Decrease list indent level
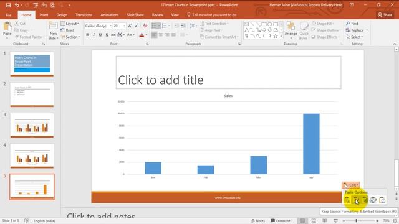Image resolution: width=399 pixels, height=224 pixels. click(x=176, y=26)
